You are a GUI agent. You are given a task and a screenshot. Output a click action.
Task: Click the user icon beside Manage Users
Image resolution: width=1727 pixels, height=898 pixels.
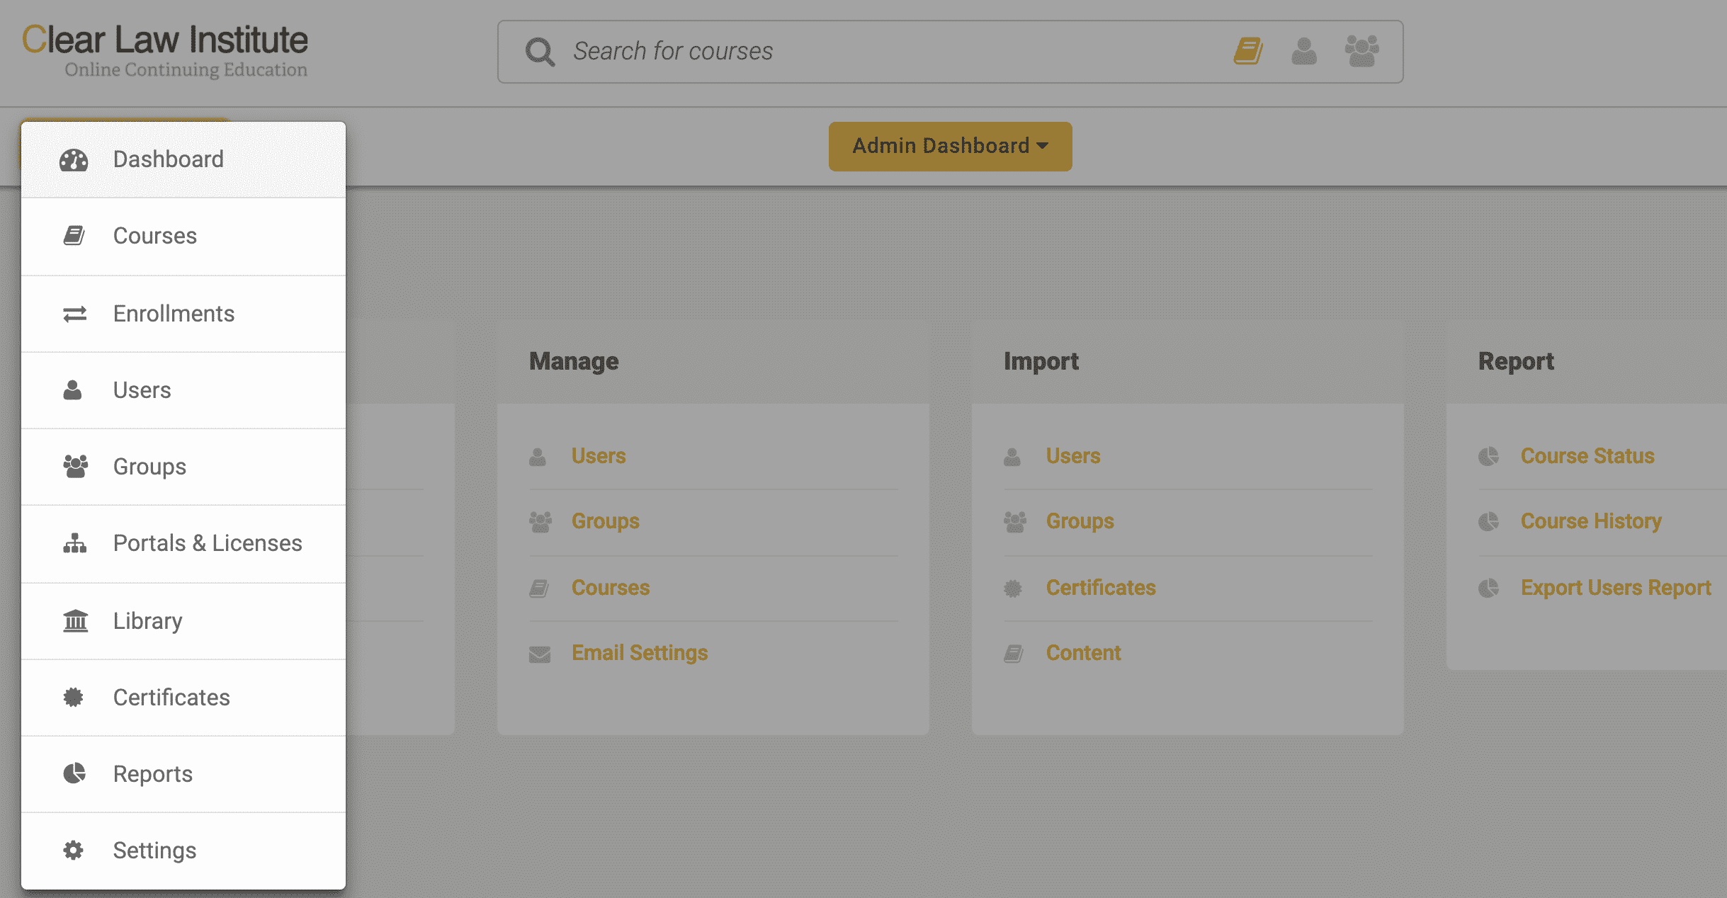click(x=538, y=457)
